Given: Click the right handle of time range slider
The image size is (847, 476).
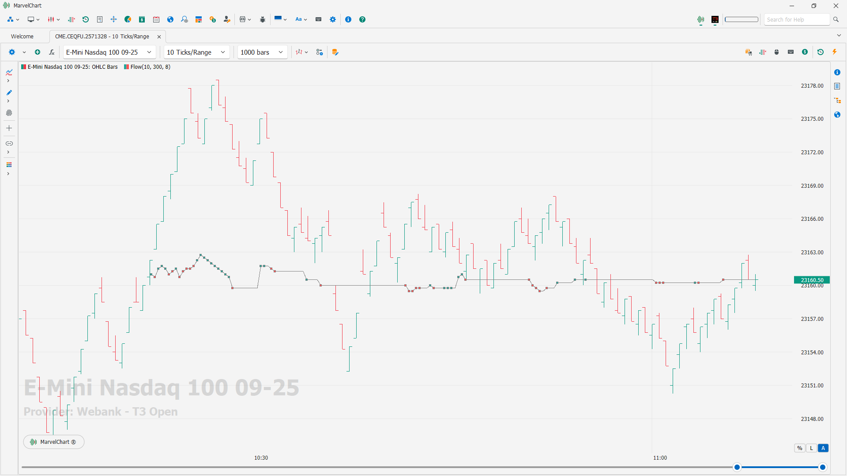Looking at the screenshot, I should click(x=823, y=467).
